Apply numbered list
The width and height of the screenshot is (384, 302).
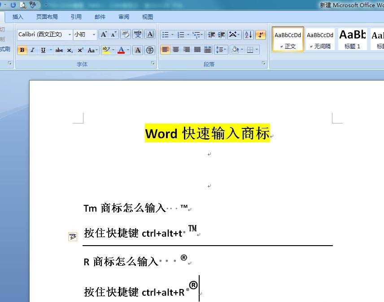pos(181,35)
